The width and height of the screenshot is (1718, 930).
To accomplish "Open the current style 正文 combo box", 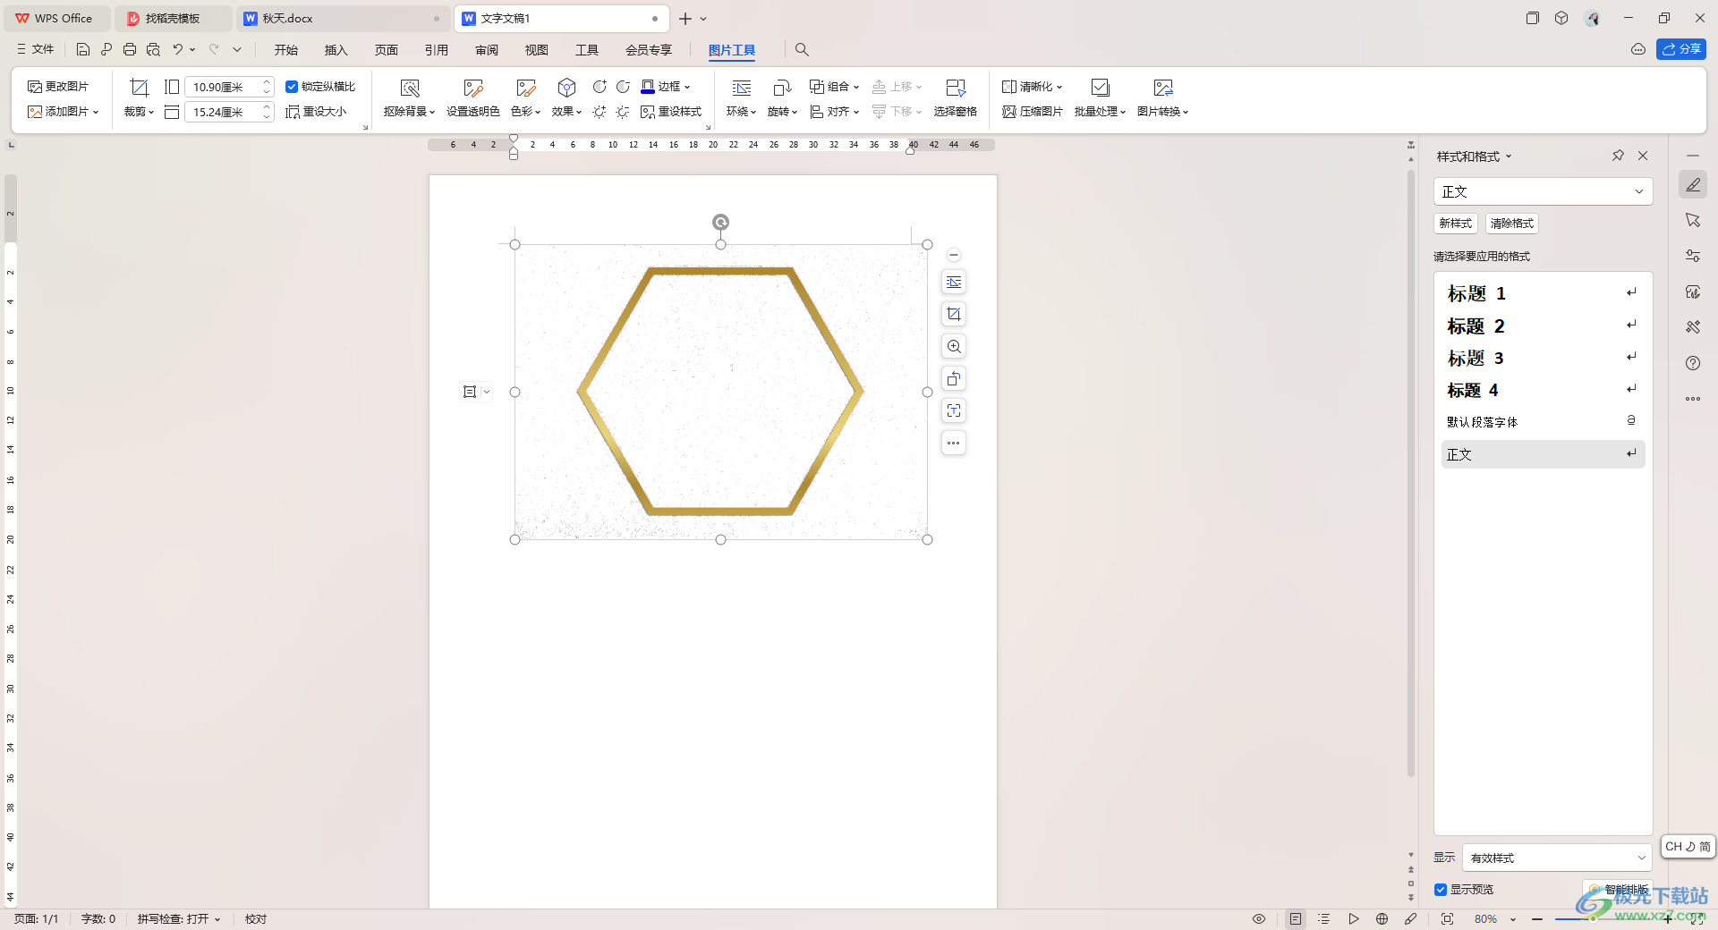I will tap(1543, 191).
